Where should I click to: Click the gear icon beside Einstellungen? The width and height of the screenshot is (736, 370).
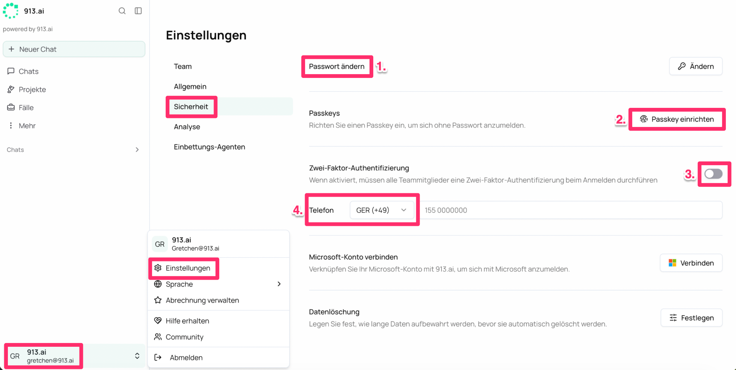pyautogui.click(x=158, y=268)
